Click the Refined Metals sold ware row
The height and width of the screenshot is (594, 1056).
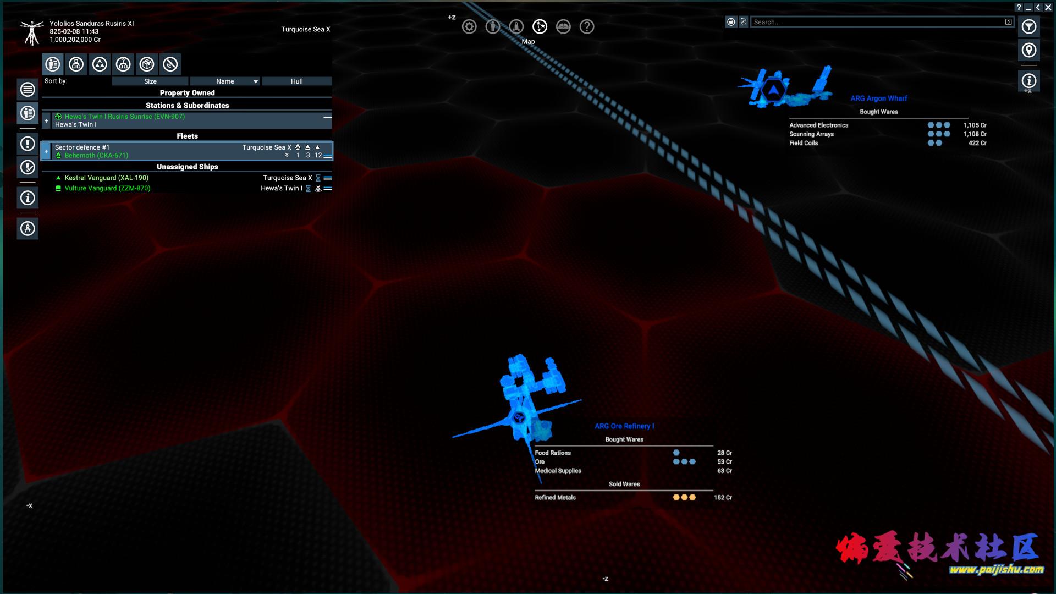(x=633, y=498)
